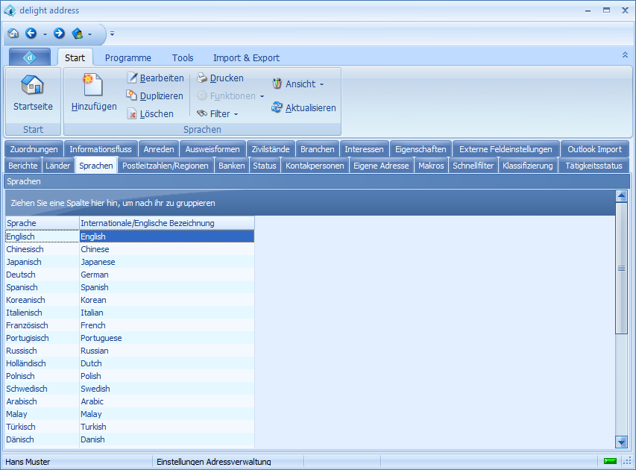Image resolution: width=636 pixels, height=470 pixels.
Task: Click the Löschen delete icon
Action: pyautogui.click(x=132, y=114)
